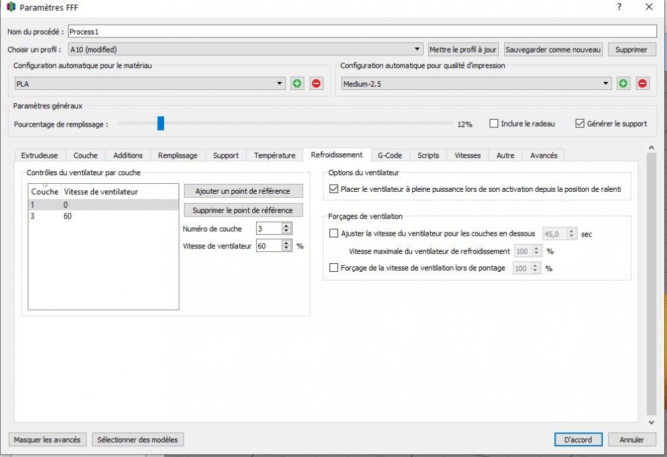Image resolution: width=667 pixels, height=457 pixels.
Task: Click green plus icon next to PLA material
Action: pyautogui.click(x=297, y=83)
